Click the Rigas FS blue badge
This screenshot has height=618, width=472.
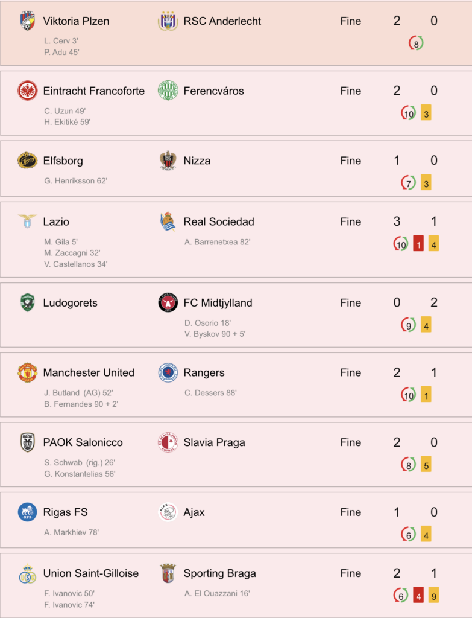click(x=28, y=512)
